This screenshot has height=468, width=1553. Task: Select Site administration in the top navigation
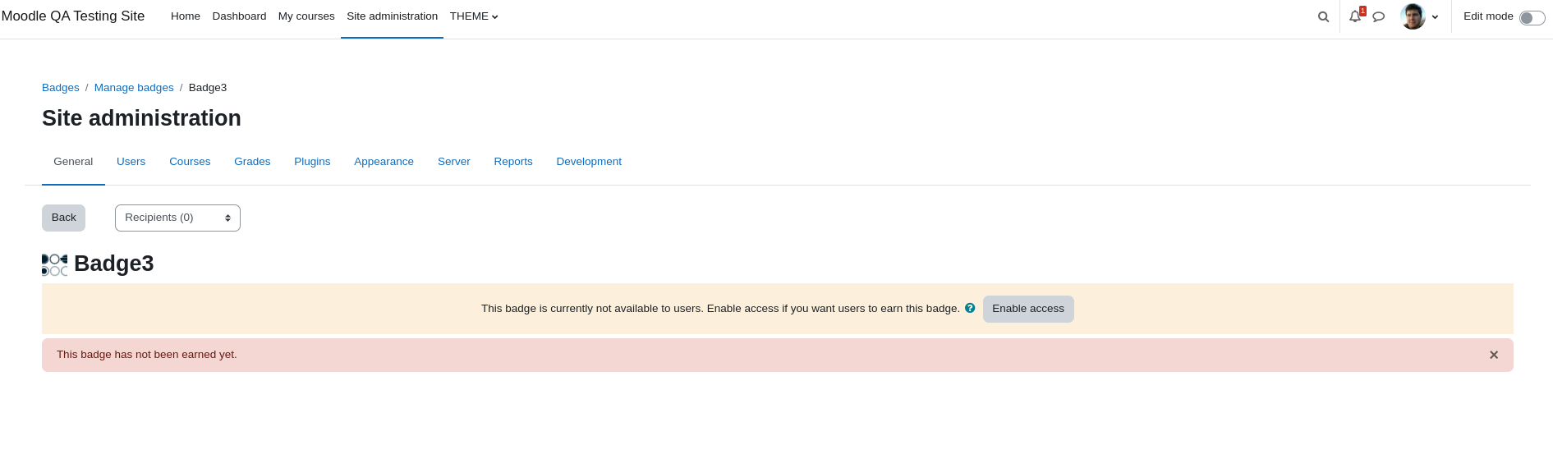pos(392,16)
